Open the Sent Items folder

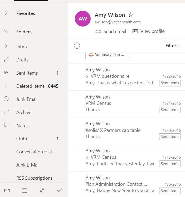click(27, 73)
